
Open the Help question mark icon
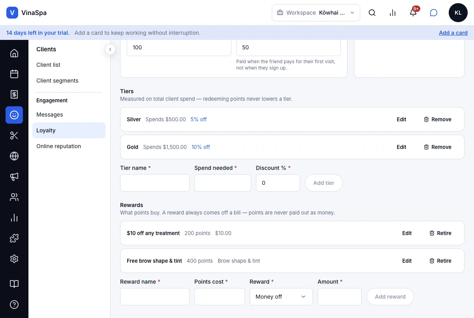click(x=14, y=305)
